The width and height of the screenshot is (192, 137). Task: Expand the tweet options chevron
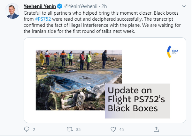click(x=183, y=6)
